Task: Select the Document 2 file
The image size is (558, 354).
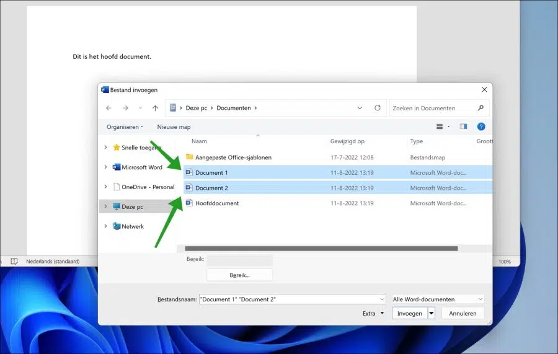Action: tap(338, 188)
